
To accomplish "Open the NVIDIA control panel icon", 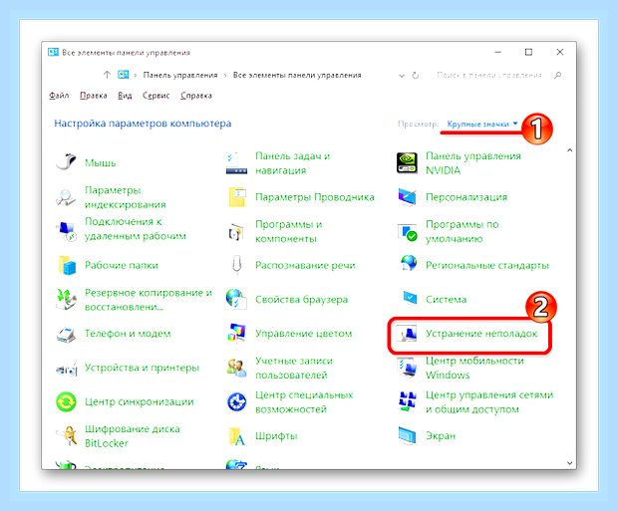I will [407, 162].
